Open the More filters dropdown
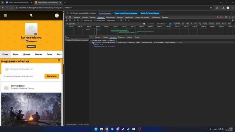 [x=162, y=24]
